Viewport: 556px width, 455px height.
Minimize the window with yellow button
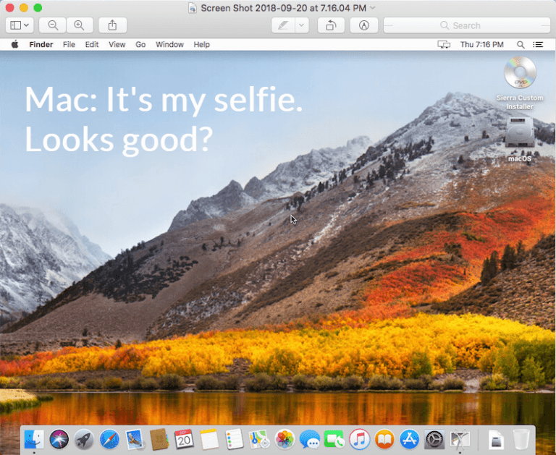pos(24,7)
